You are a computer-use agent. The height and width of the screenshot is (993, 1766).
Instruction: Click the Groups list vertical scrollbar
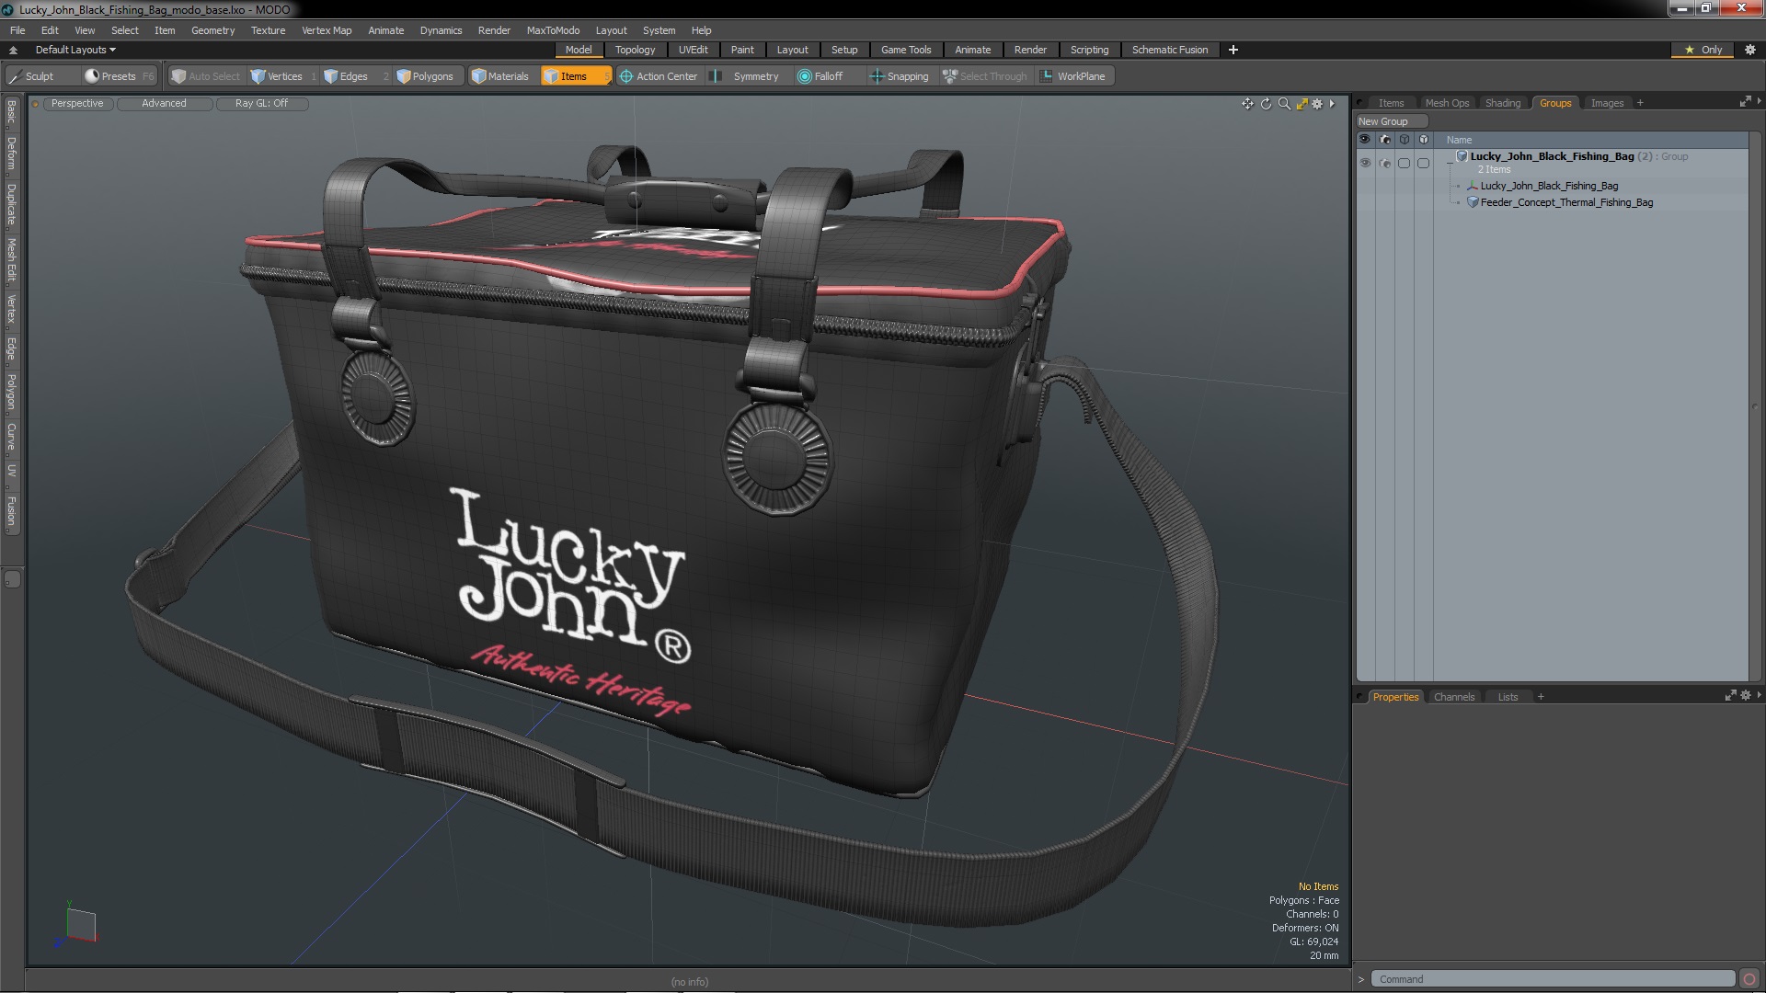tap(1754, 405)
